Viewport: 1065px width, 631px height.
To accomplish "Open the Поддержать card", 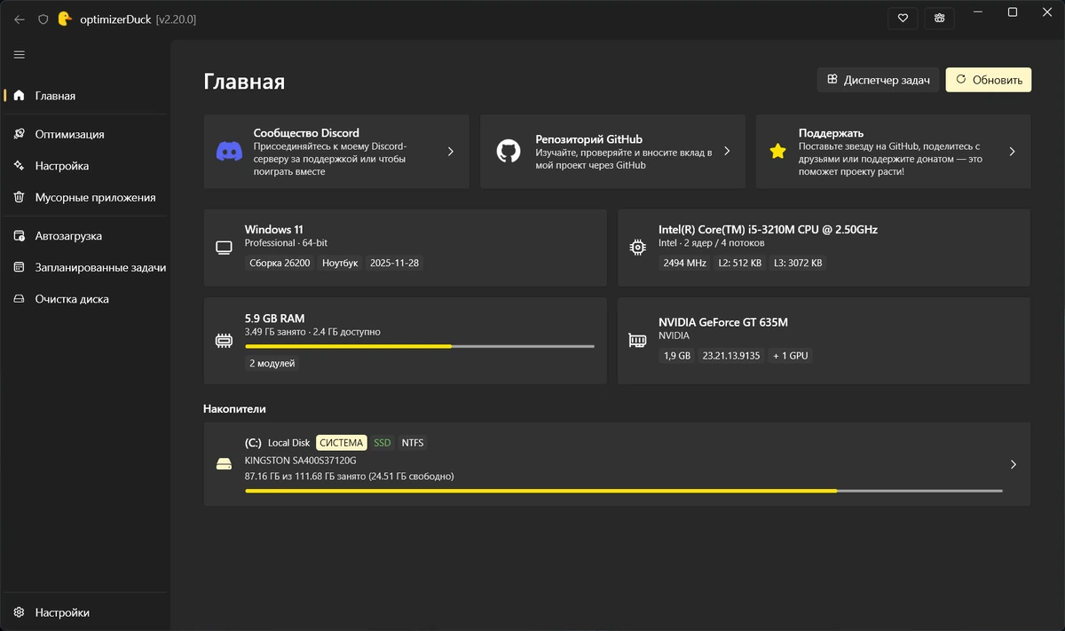I will pyautogui.click(x=894, y=151).
